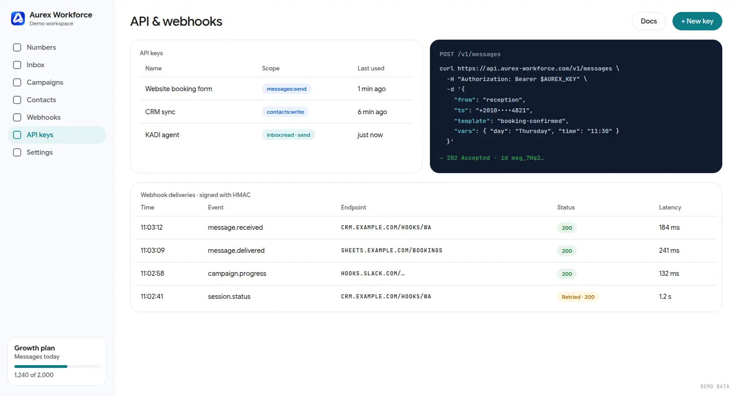Click the Webhooks sidebar icon
This screenshot has height=396, width=738.
17,117
